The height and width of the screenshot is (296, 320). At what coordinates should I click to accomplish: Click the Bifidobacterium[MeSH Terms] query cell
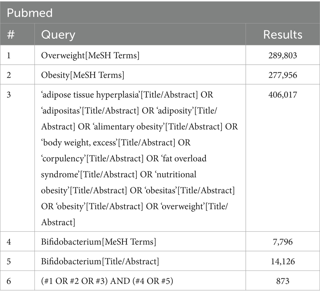point(98,242)
